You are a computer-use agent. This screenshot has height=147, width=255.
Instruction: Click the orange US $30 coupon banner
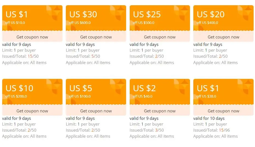[x=96, y=18]
